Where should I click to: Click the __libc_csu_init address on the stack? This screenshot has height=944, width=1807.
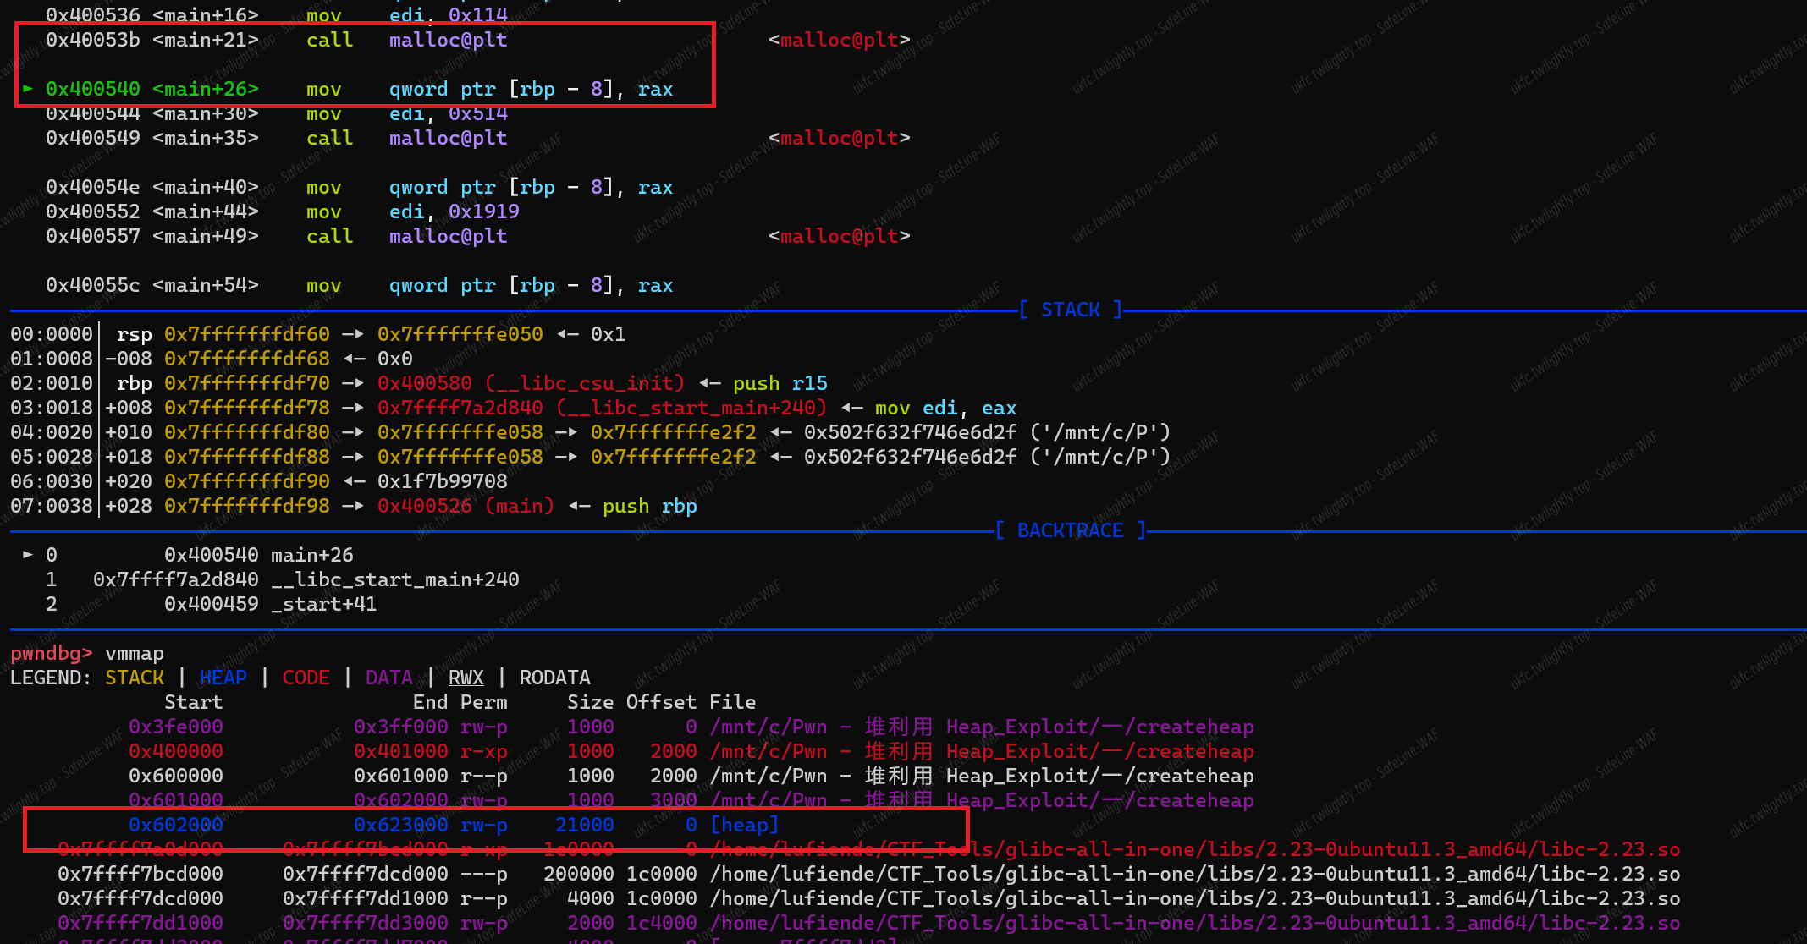[x=531, y=383]
